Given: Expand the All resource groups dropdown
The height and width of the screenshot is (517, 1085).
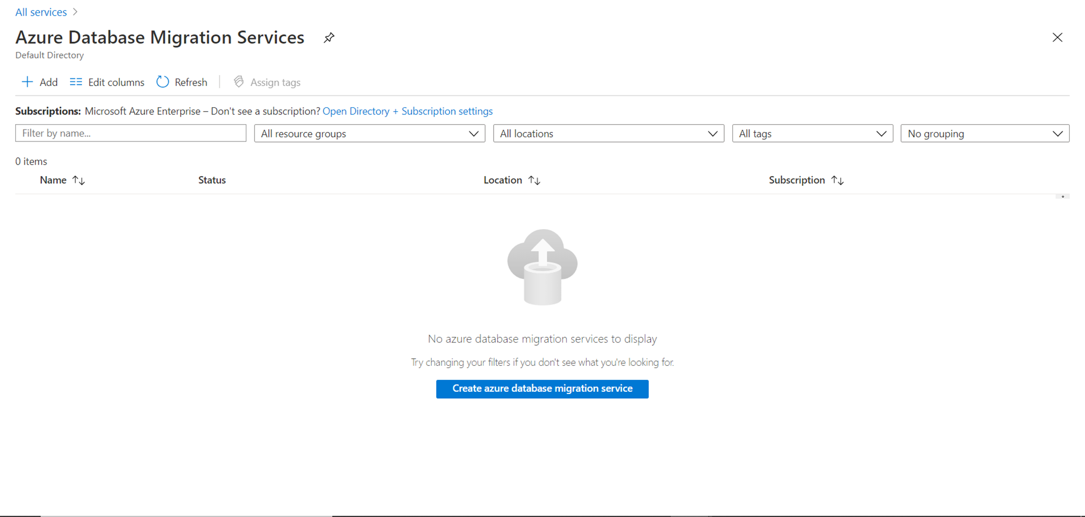Looking at the screenshot, I should click(x=369, y=133).
